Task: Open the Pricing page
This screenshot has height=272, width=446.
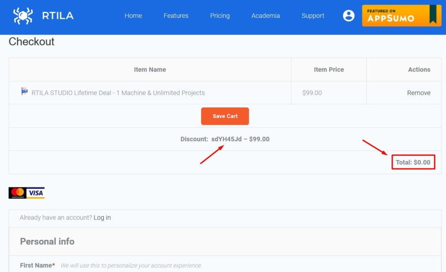Action: click(220, 16)
